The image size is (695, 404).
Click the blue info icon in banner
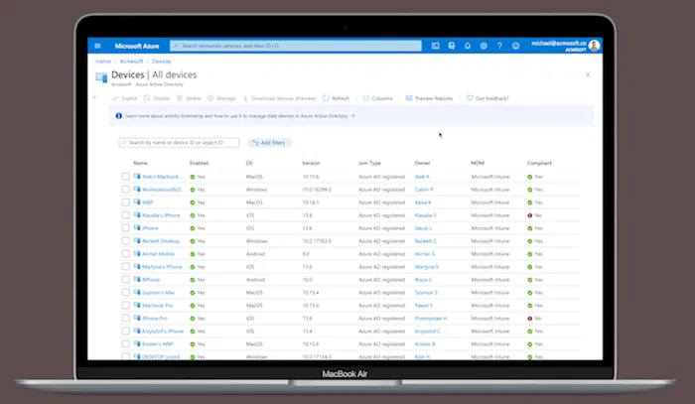tap(119, 116)
